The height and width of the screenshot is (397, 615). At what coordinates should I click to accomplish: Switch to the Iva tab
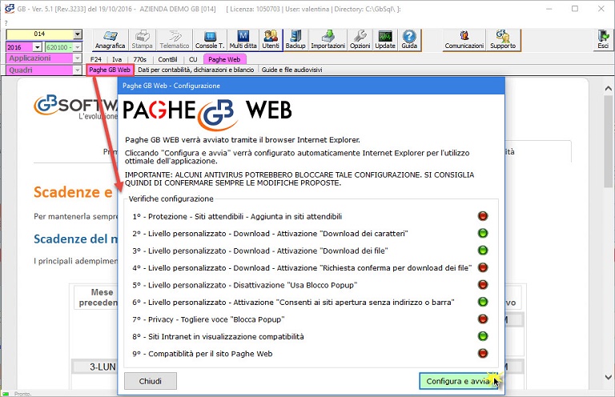[117, 59]
